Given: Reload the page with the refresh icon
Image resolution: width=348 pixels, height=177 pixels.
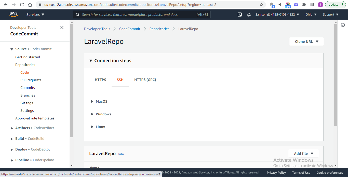Looking at the screenshot, I should pyautogui.click(x=22, y=4).
